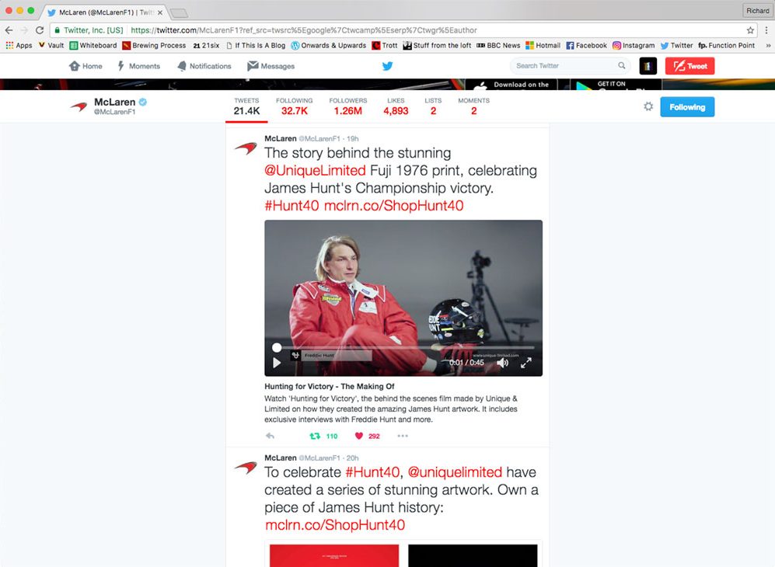Retweet the Fuji 1976 print tweet
This screenshot has width=775, height=567.
pyautogui.click(x=316, y=436)
